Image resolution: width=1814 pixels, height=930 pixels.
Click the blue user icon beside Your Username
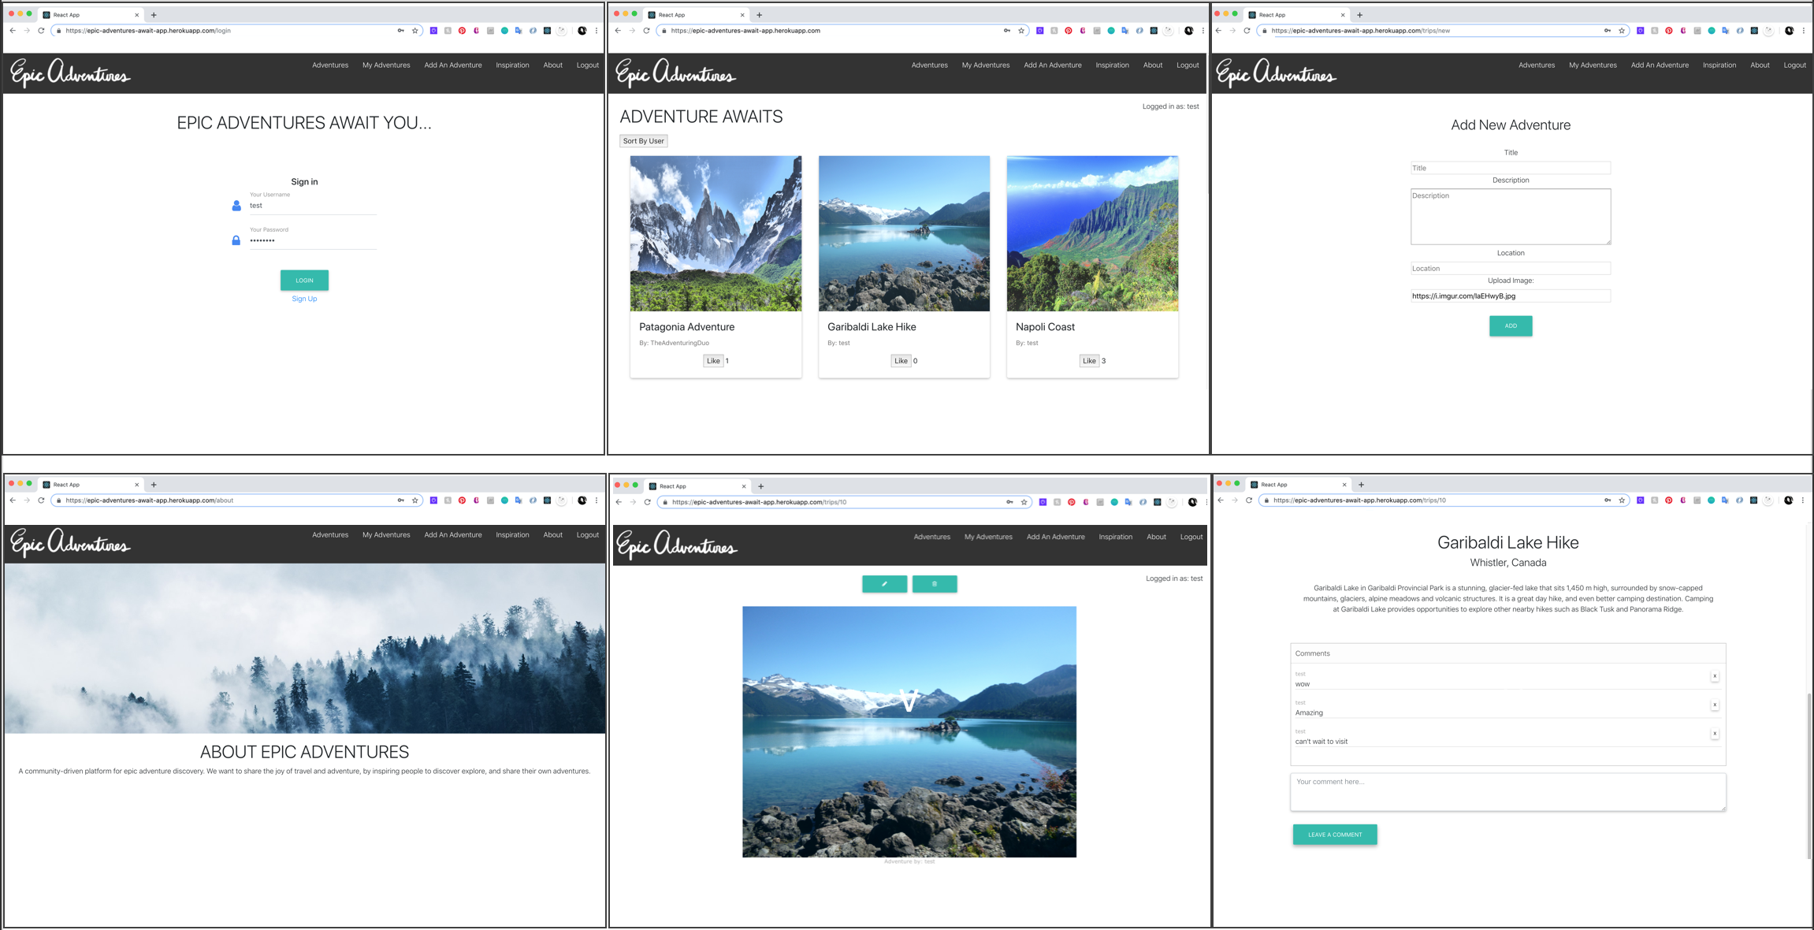pyautogui.click(x=235, y=206)
